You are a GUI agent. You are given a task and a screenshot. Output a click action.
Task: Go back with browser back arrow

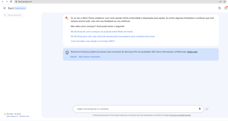coord(3,1)
